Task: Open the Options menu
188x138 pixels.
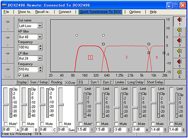Action: [135, 12]
